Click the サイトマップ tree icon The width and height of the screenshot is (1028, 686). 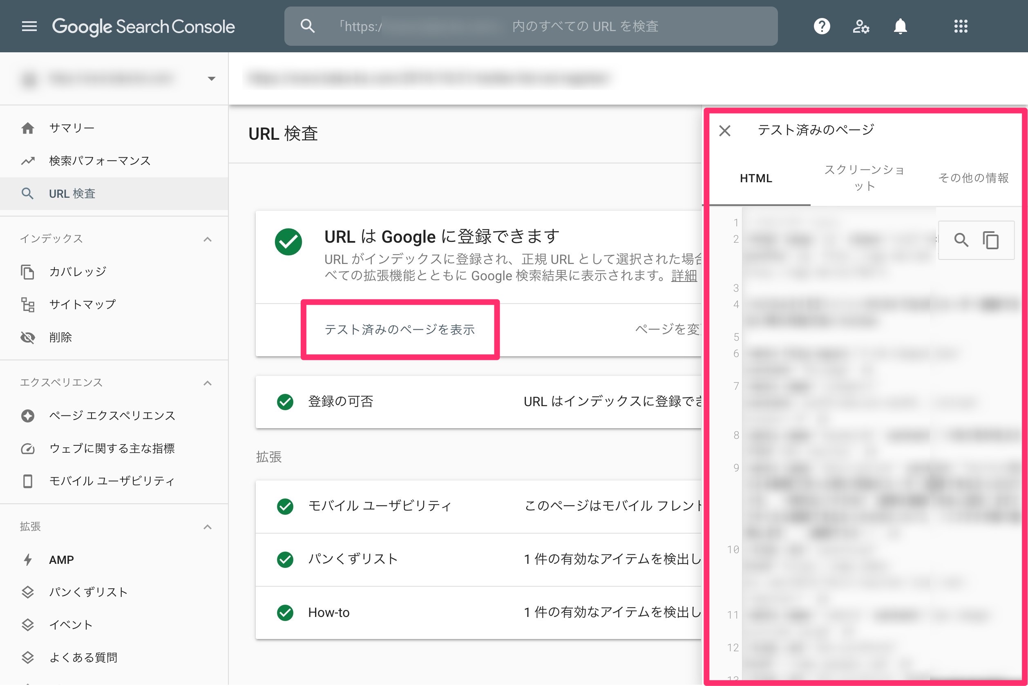[27, 304]
